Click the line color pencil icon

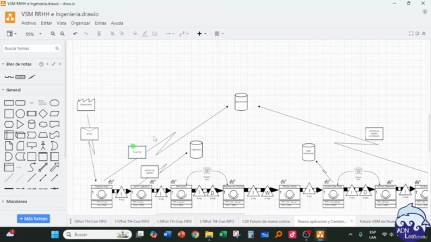point(145,34)
